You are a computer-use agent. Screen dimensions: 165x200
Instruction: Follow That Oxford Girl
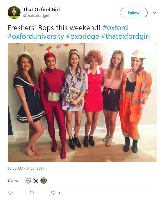[133, 13]
